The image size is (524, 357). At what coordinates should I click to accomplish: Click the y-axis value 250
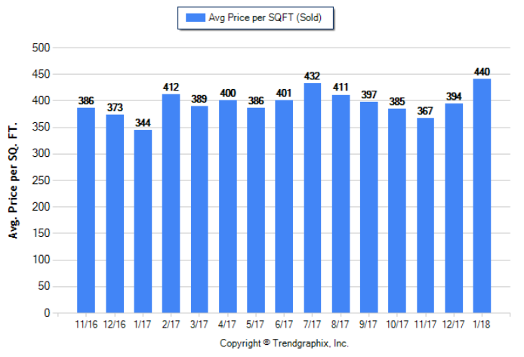tap(41, 180)
